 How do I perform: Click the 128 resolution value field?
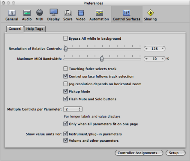point(154,49)
